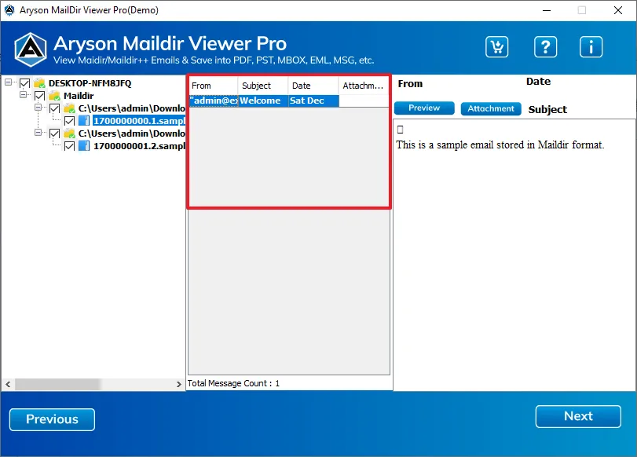
Task: Toggle checkbox of folder above 1700000001.2.sampl
Action: [54, 133]
